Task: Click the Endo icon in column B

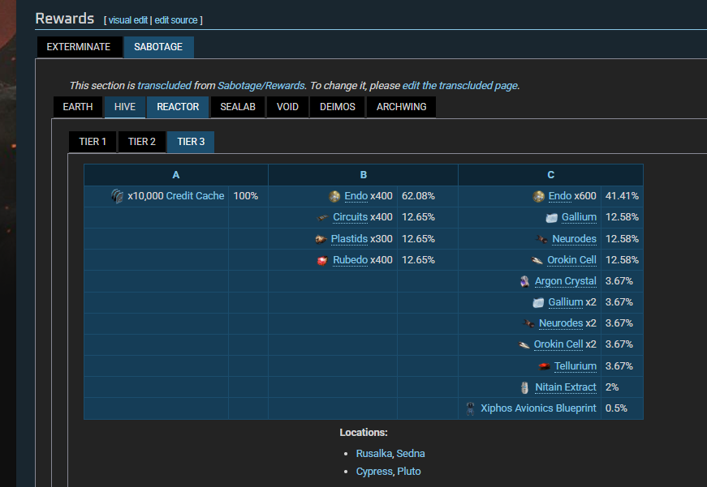Action: click(x=334, y=196)
